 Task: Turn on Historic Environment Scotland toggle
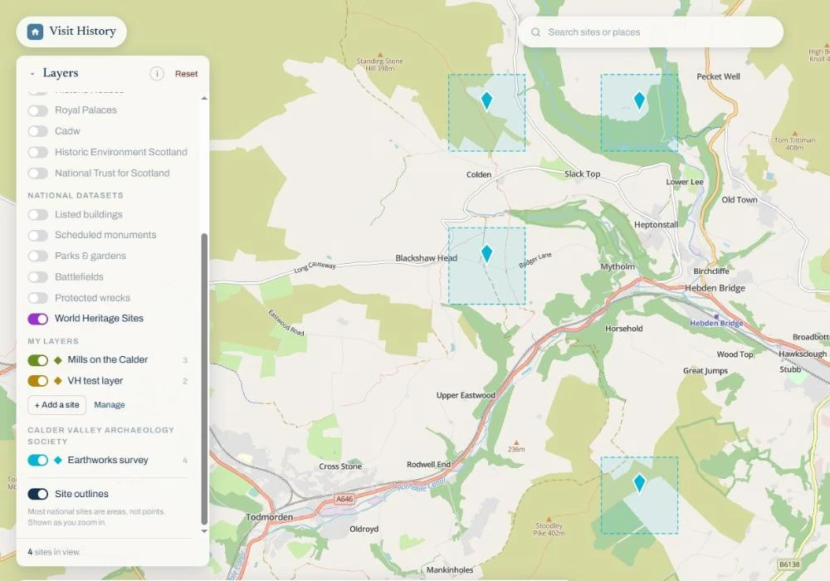pyautogui.click(x=37, y=153)
